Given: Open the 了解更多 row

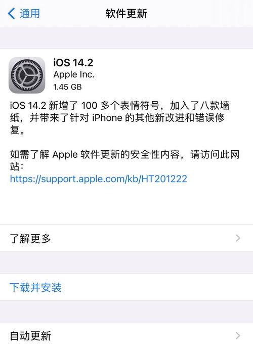Looking at the screenshot, I should pyautogui.click(x=126, y=238).
